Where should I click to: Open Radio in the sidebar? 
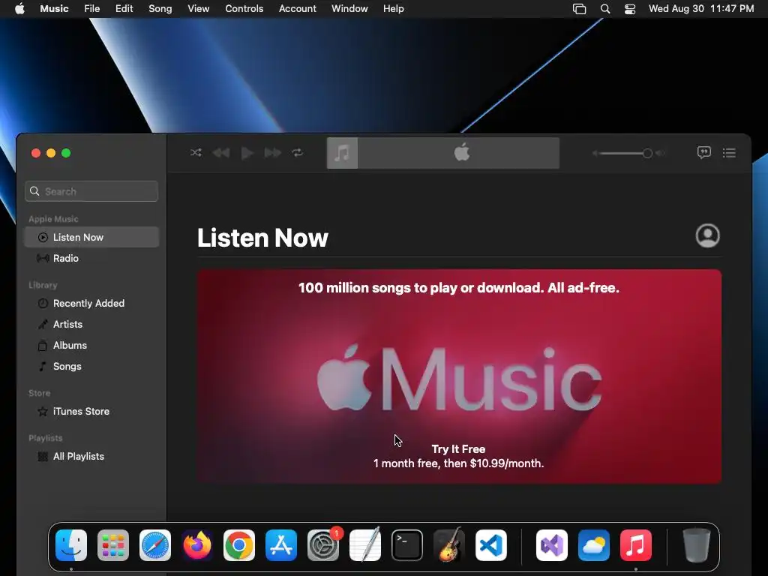click(91, 258)
